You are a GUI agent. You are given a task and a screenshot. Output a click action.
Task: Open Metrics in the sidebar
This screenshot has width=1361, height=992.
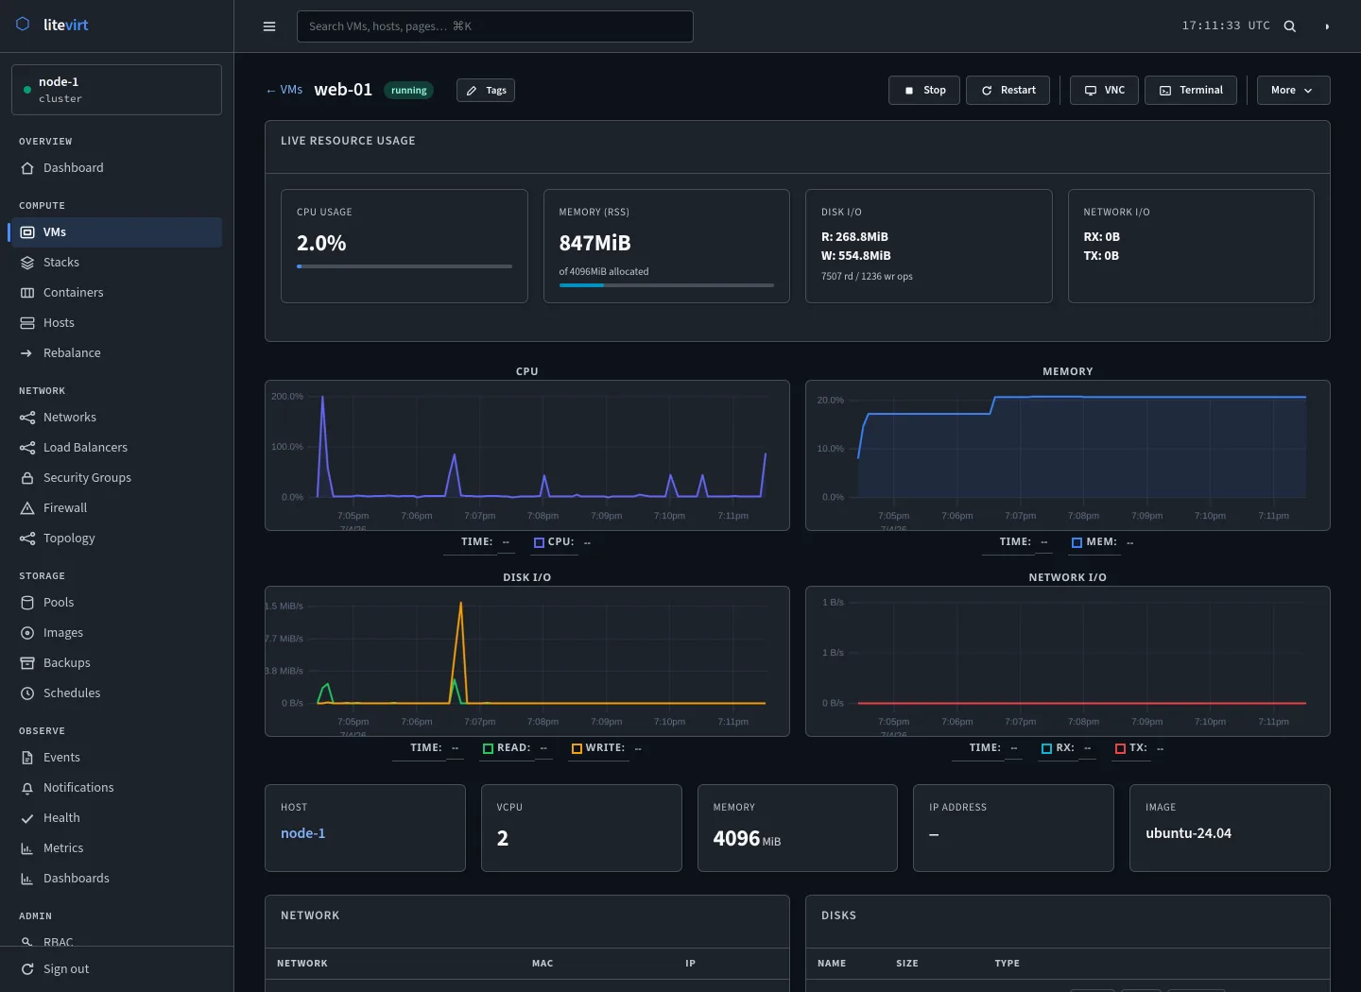(x=116, y=848)
